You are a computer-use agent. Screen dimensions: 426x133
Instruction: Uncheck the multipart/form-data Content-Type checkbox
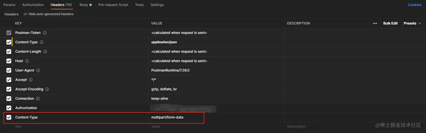tap(9, 117)
